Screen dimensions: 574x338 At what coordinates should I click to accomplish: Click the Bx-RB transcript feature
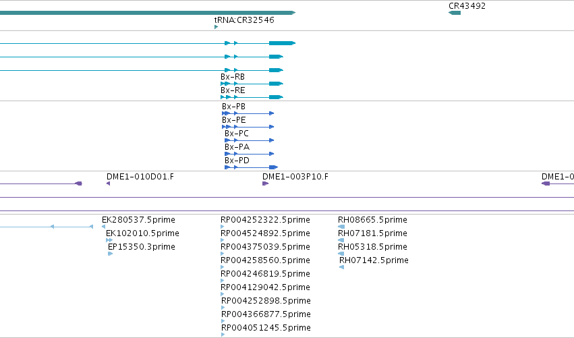(252, 84)
